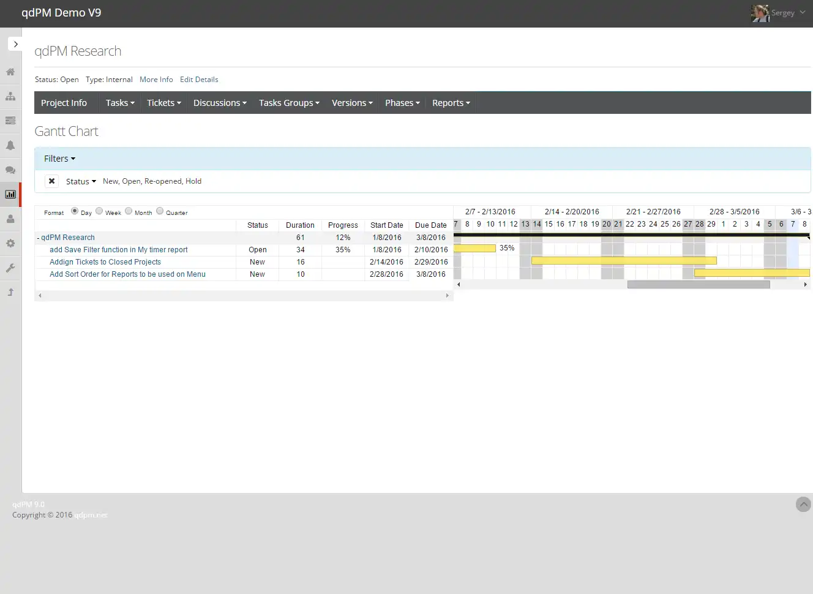
Task: Open the wrench tools icon in sidebar
Action: click(x=10, y=268)
